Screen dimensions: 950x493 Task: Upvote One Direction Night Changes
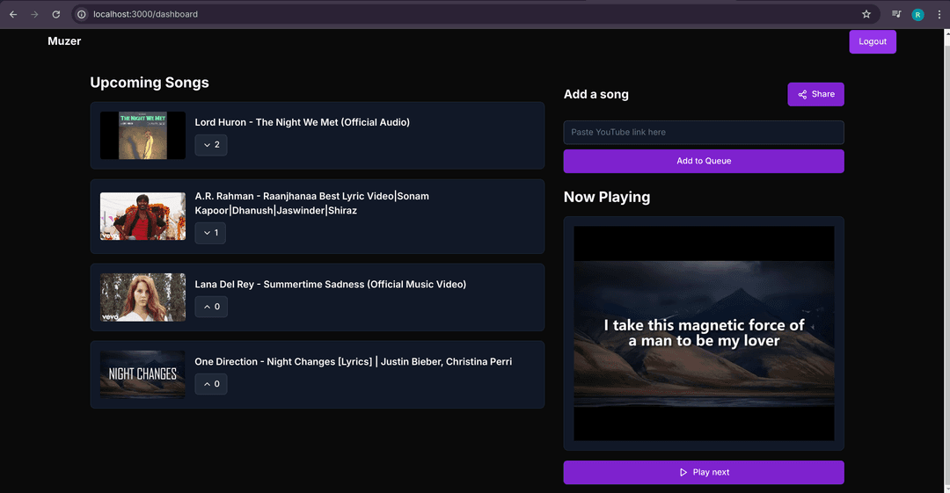[211, 384]
